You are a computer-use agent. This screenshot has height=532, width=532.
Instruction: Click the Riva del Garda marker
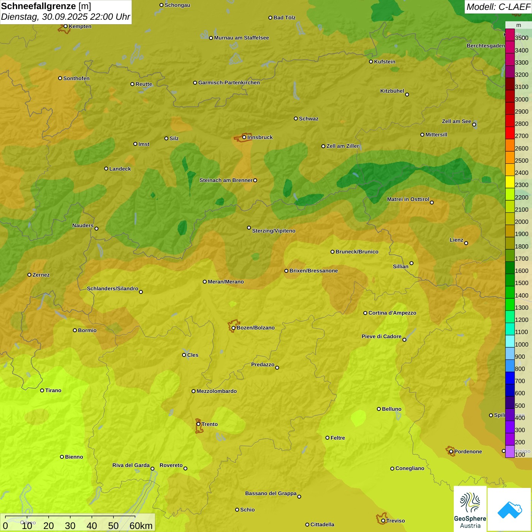point(152,469)
